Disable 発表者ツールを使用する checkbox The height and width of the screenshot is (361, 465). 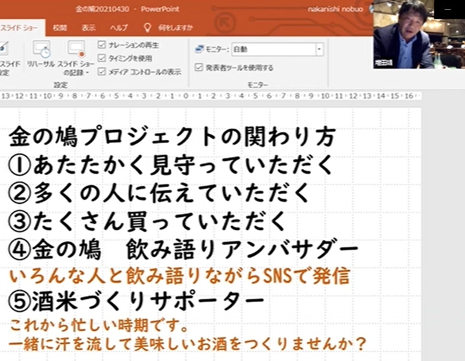(x=199, y=67)
